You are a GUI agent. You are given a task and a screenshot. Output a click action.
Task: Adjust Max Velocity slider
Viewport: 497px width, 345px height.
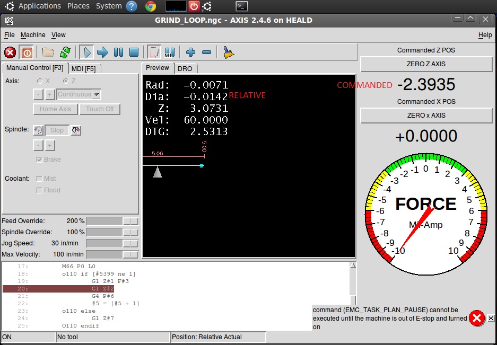pyautogui.click(x=112, y=254)
